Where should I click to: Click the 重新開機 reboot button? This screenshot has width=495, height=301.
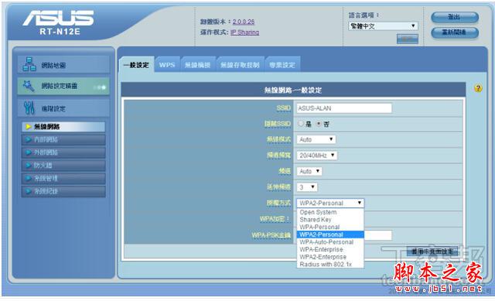tap(455, 32)
